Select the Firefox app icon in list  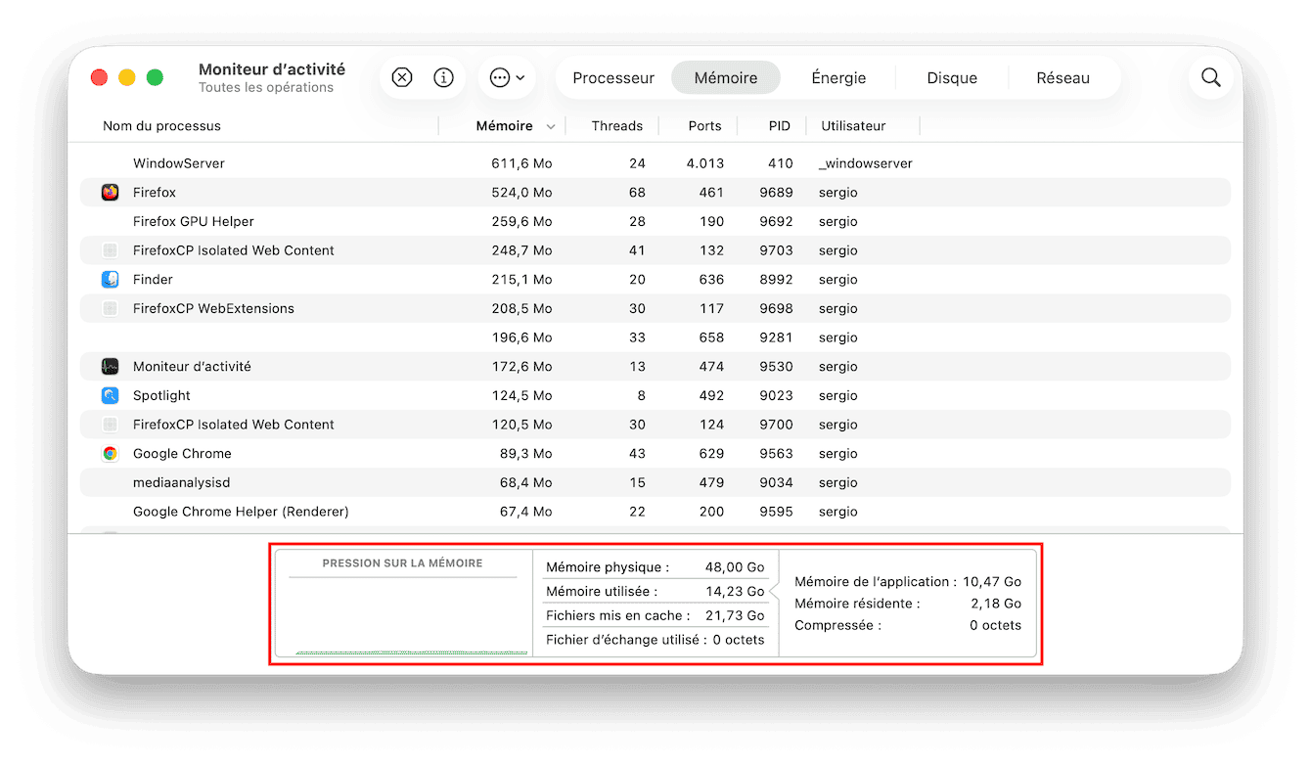[111, 193]
